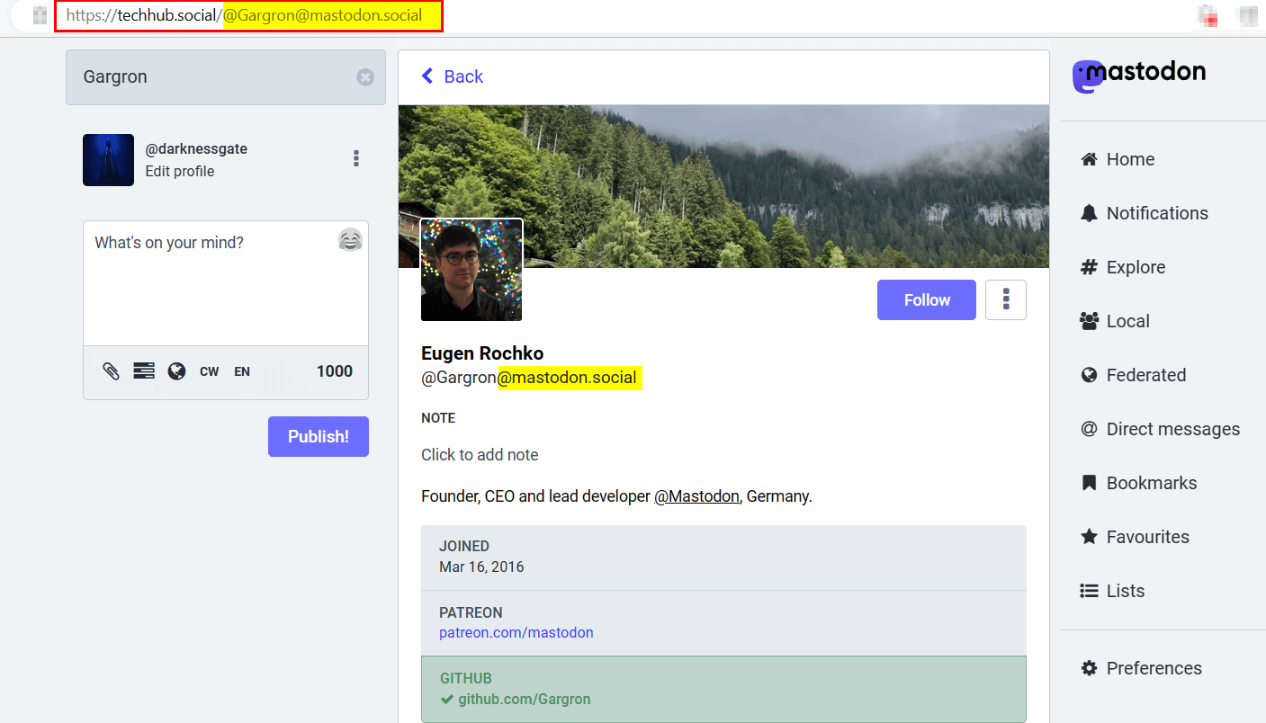Open the emoji picker in compose box
The height and width of the screenshot is (723, 1266).
pos(350,240)
